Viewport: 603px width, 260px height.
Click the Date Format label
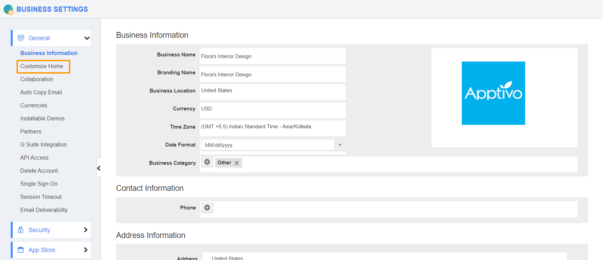[180, 145]
